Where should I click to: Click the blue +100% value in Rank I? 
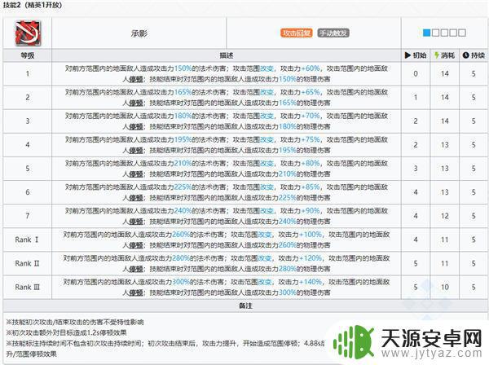[311, 235]
